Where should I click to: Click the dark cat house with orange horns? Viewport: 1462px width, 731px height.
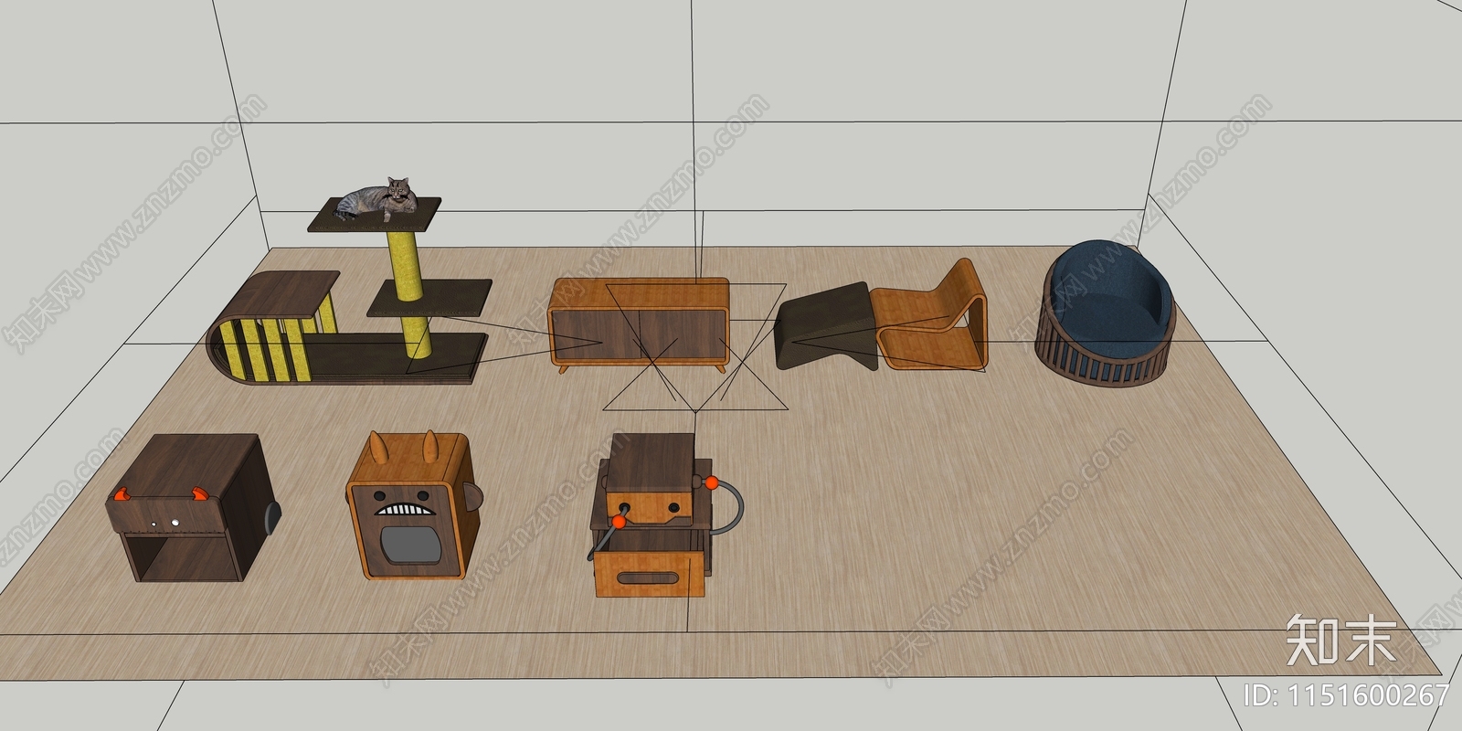194,507
